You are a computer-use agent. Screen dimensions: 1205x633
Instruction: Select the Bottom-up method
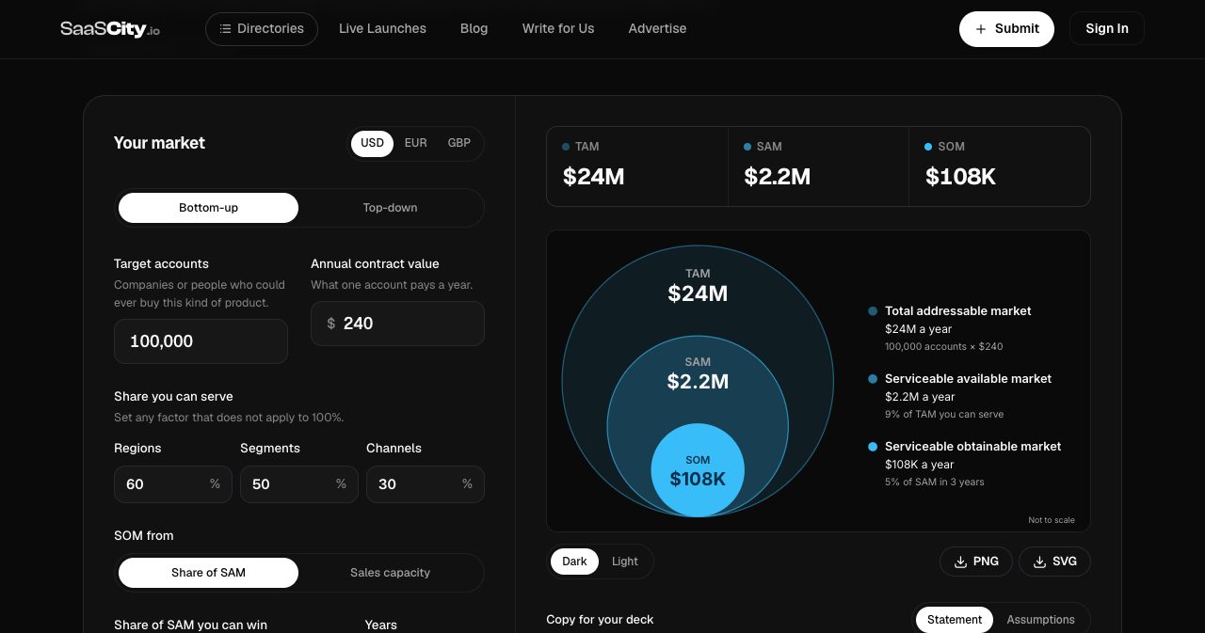208,208
